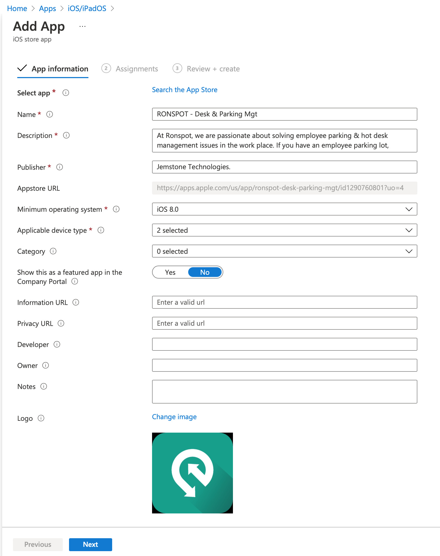The image size is (440, 556).
Task: Click the Ronspot app logo thumbnail
Action: [192, 473]
